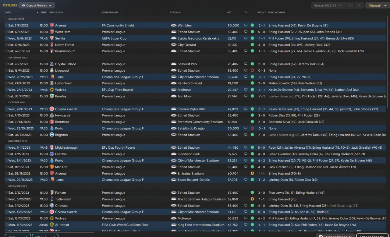The height and width of the screenshot is (237, 390).
Task: Click the red loss indicator in the Liverpool row
Action: 252,70
